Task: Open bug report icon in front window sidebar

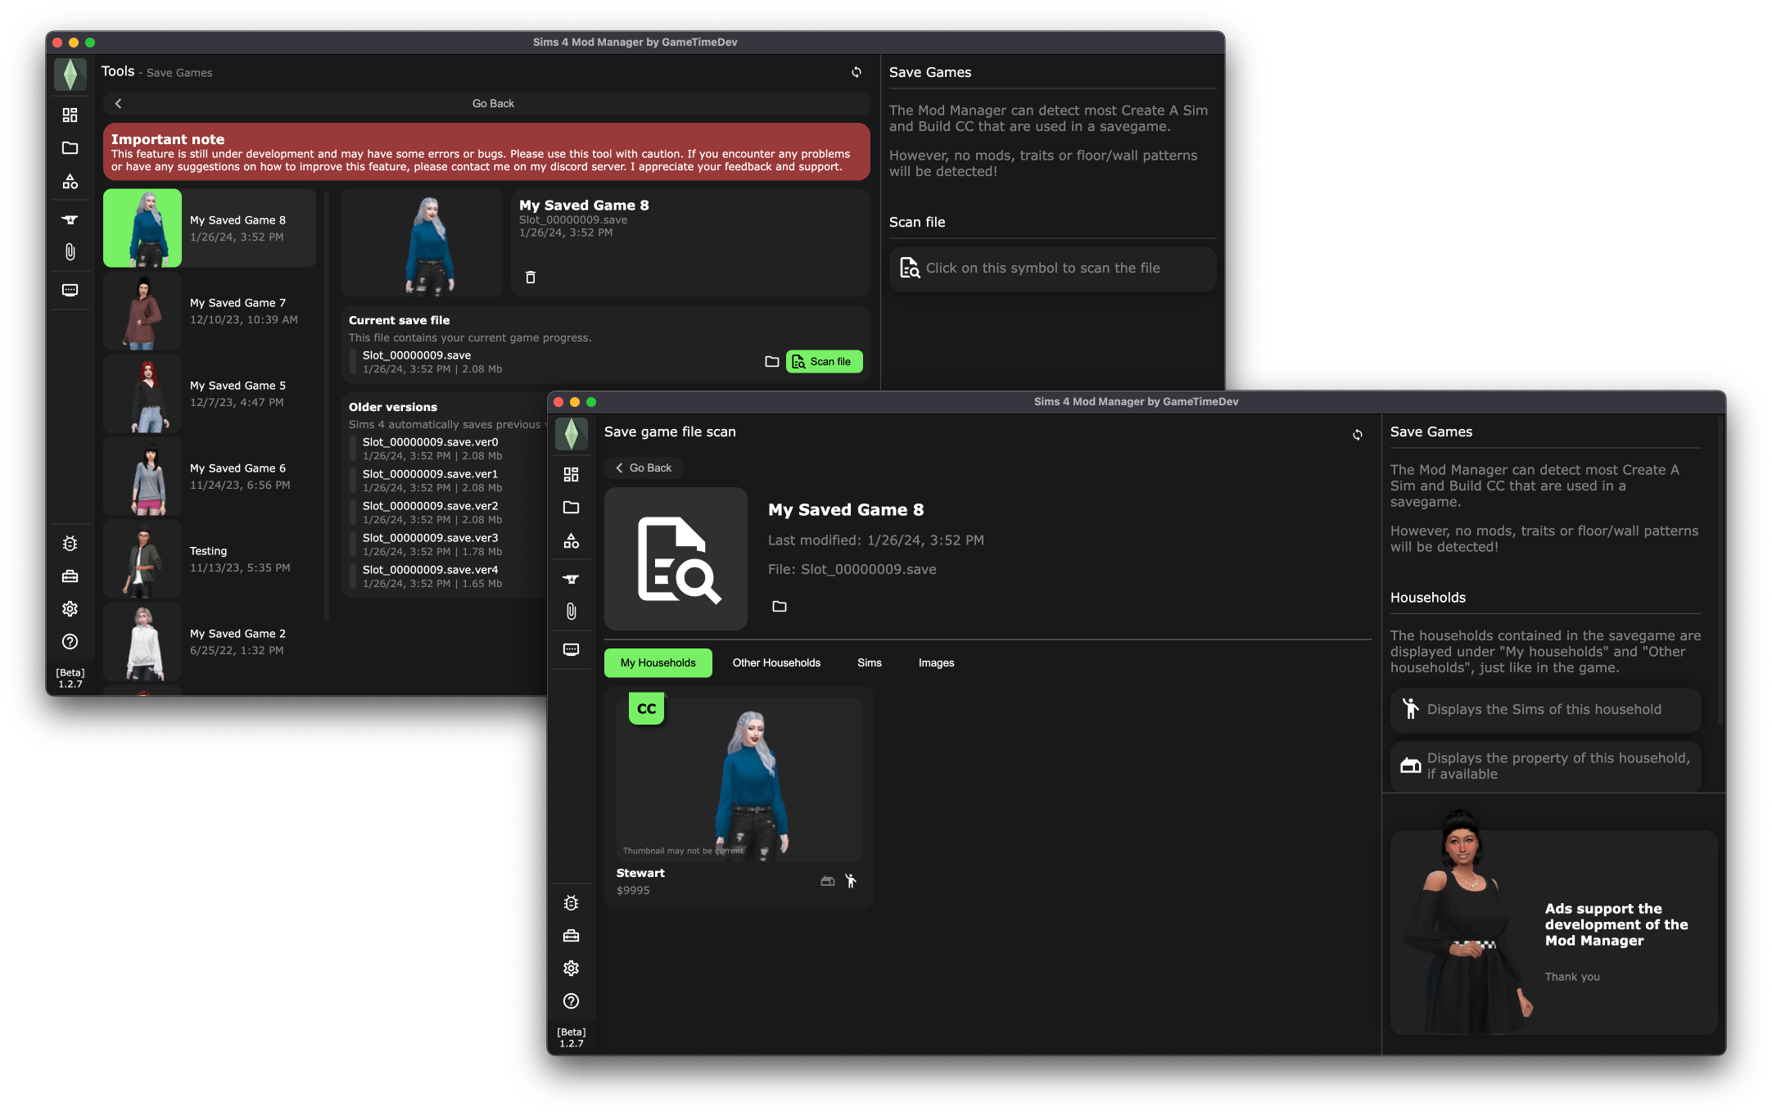Action: click(x=572, y=903)
